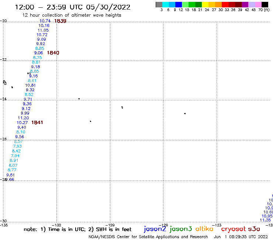Screen dimensions: 273x240
Task: Select the orange swatch in the color scale
Action: 218,4
